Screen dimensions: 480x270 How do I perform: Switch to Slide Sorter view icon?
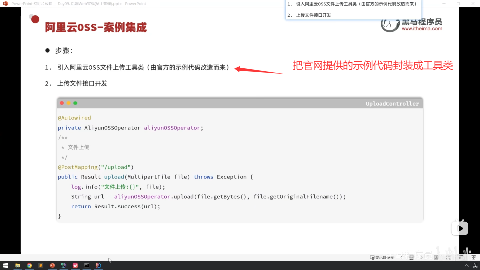(x=449, y=257)
